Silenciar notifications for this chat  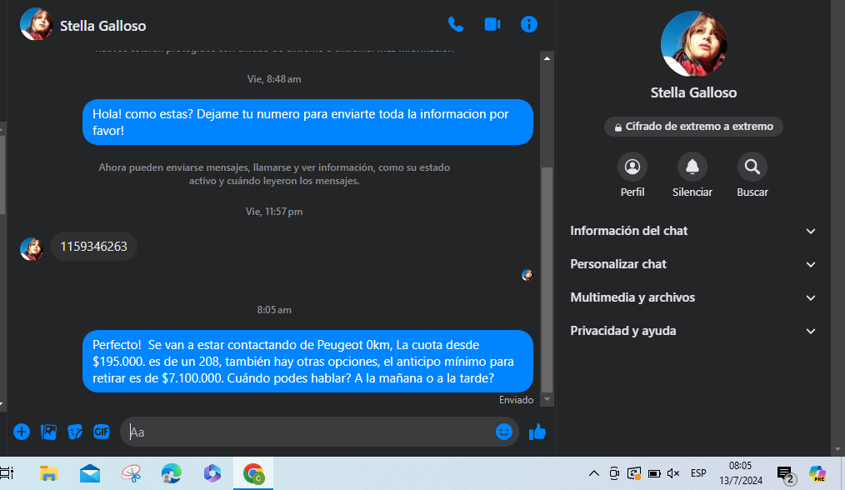point(692,167)
